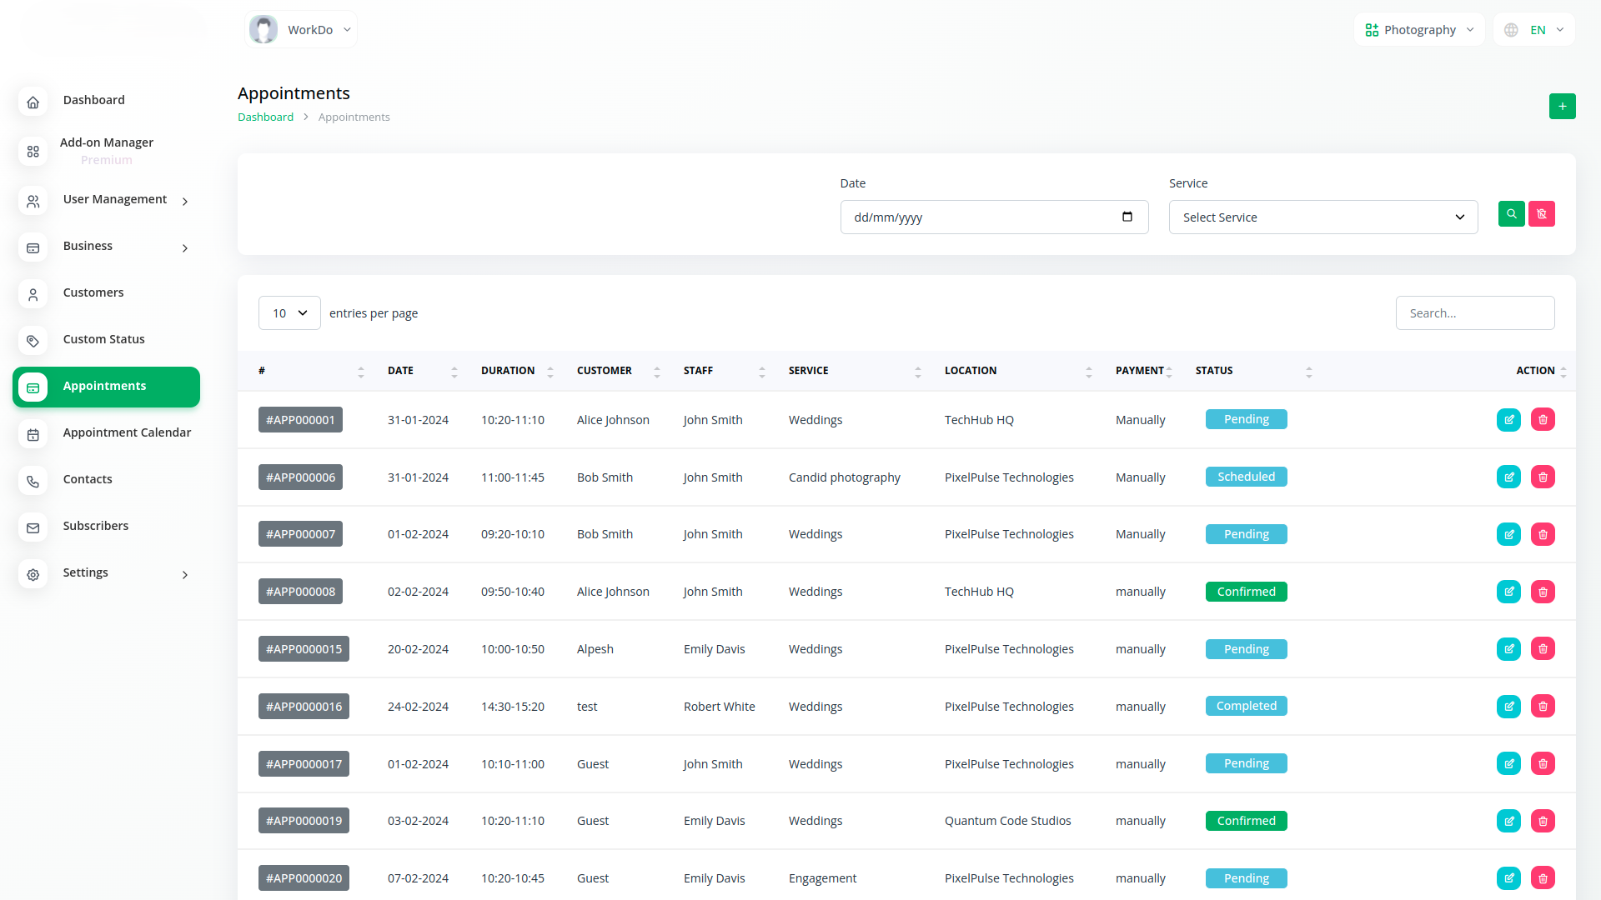Open the Photography workspace dropdown
1601x900 pixels.
coord(1418,30)
